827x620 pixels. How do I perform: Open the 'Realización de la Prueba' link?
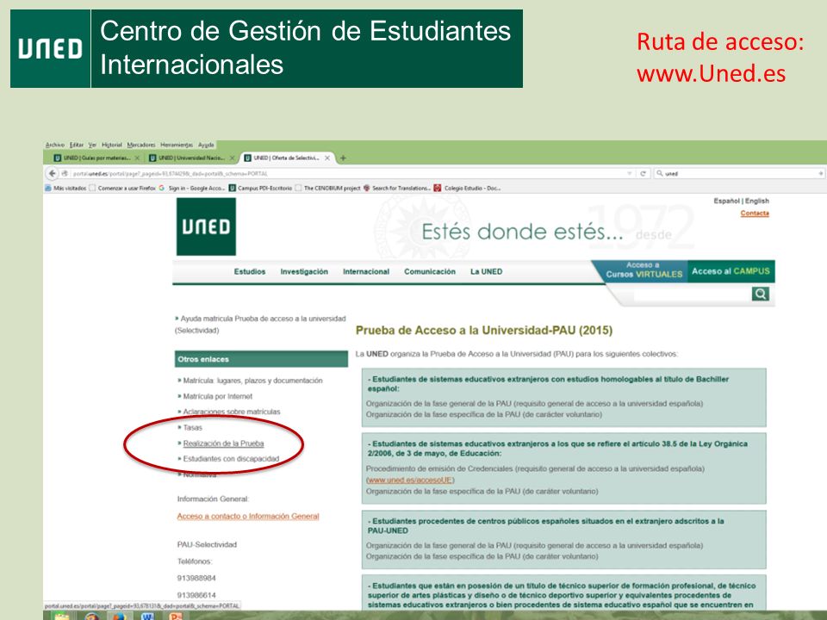click(x=224, y=443)
